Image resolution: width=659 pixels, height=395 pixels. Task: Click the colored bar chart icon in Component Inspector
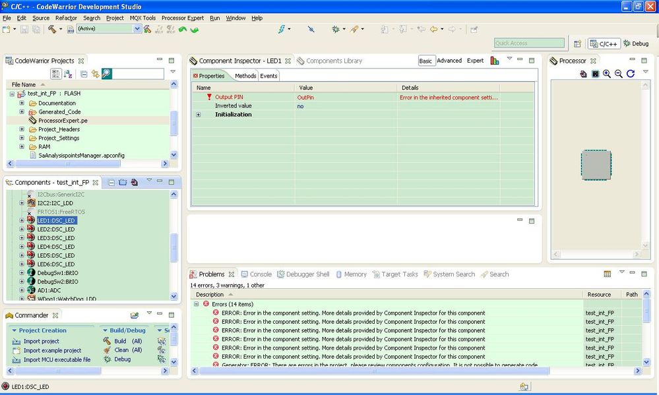[x=495, y=61]
